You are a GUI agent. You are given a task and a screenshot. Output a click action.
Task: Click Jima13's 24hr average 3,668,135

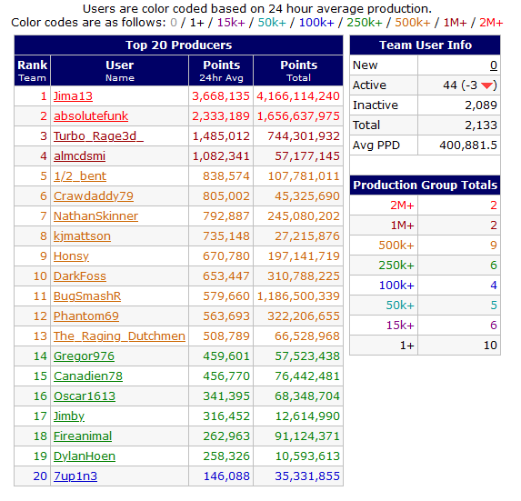pyautogui.click(x=221, y=96)
